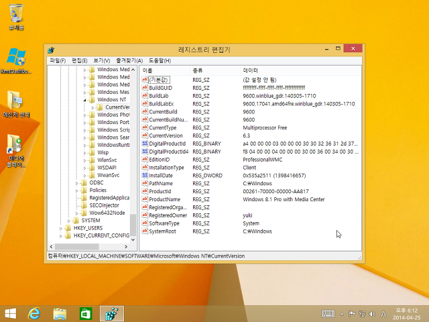
Task: Select the WSDAPI key in tree
Action: click(107, 168)
